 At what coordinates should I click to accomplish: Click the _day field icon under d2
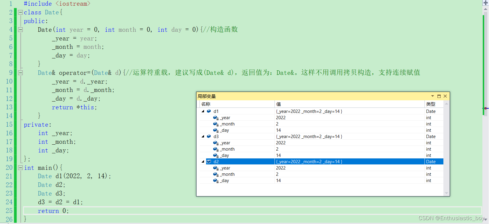click(x=216, y=181)
